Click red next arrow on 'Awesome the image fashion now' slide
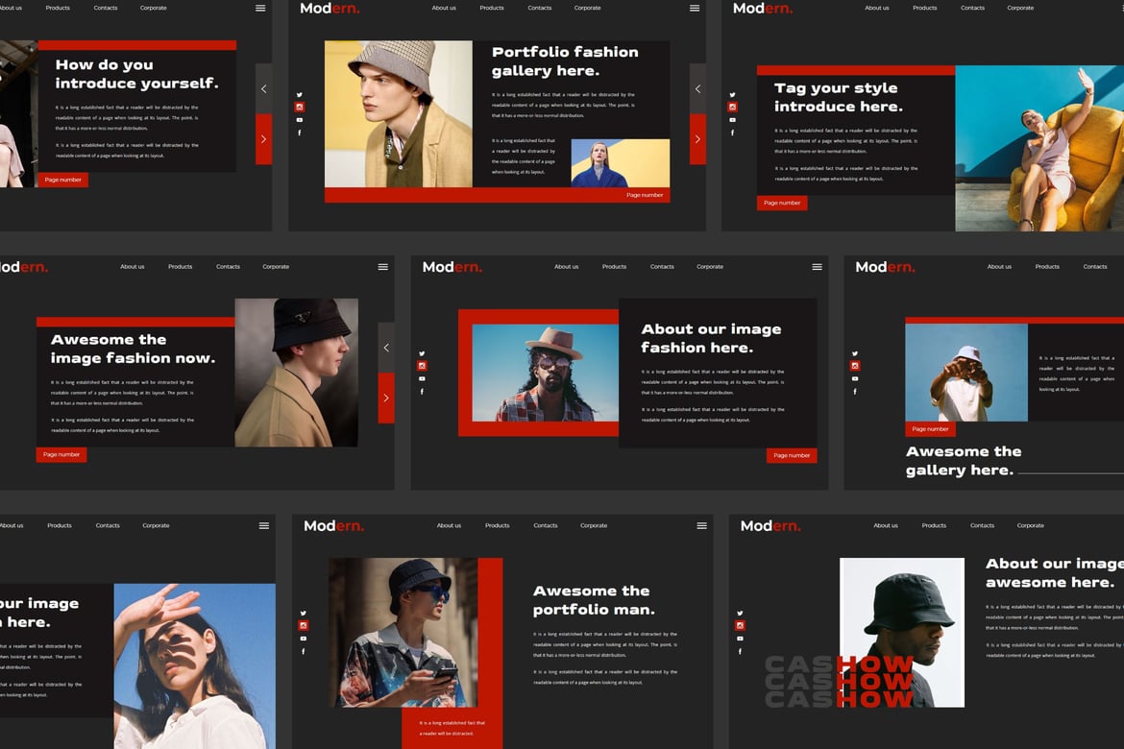The width and height of the screenshot is (1124, 749). pyautogui.click(x=386, y=398)
